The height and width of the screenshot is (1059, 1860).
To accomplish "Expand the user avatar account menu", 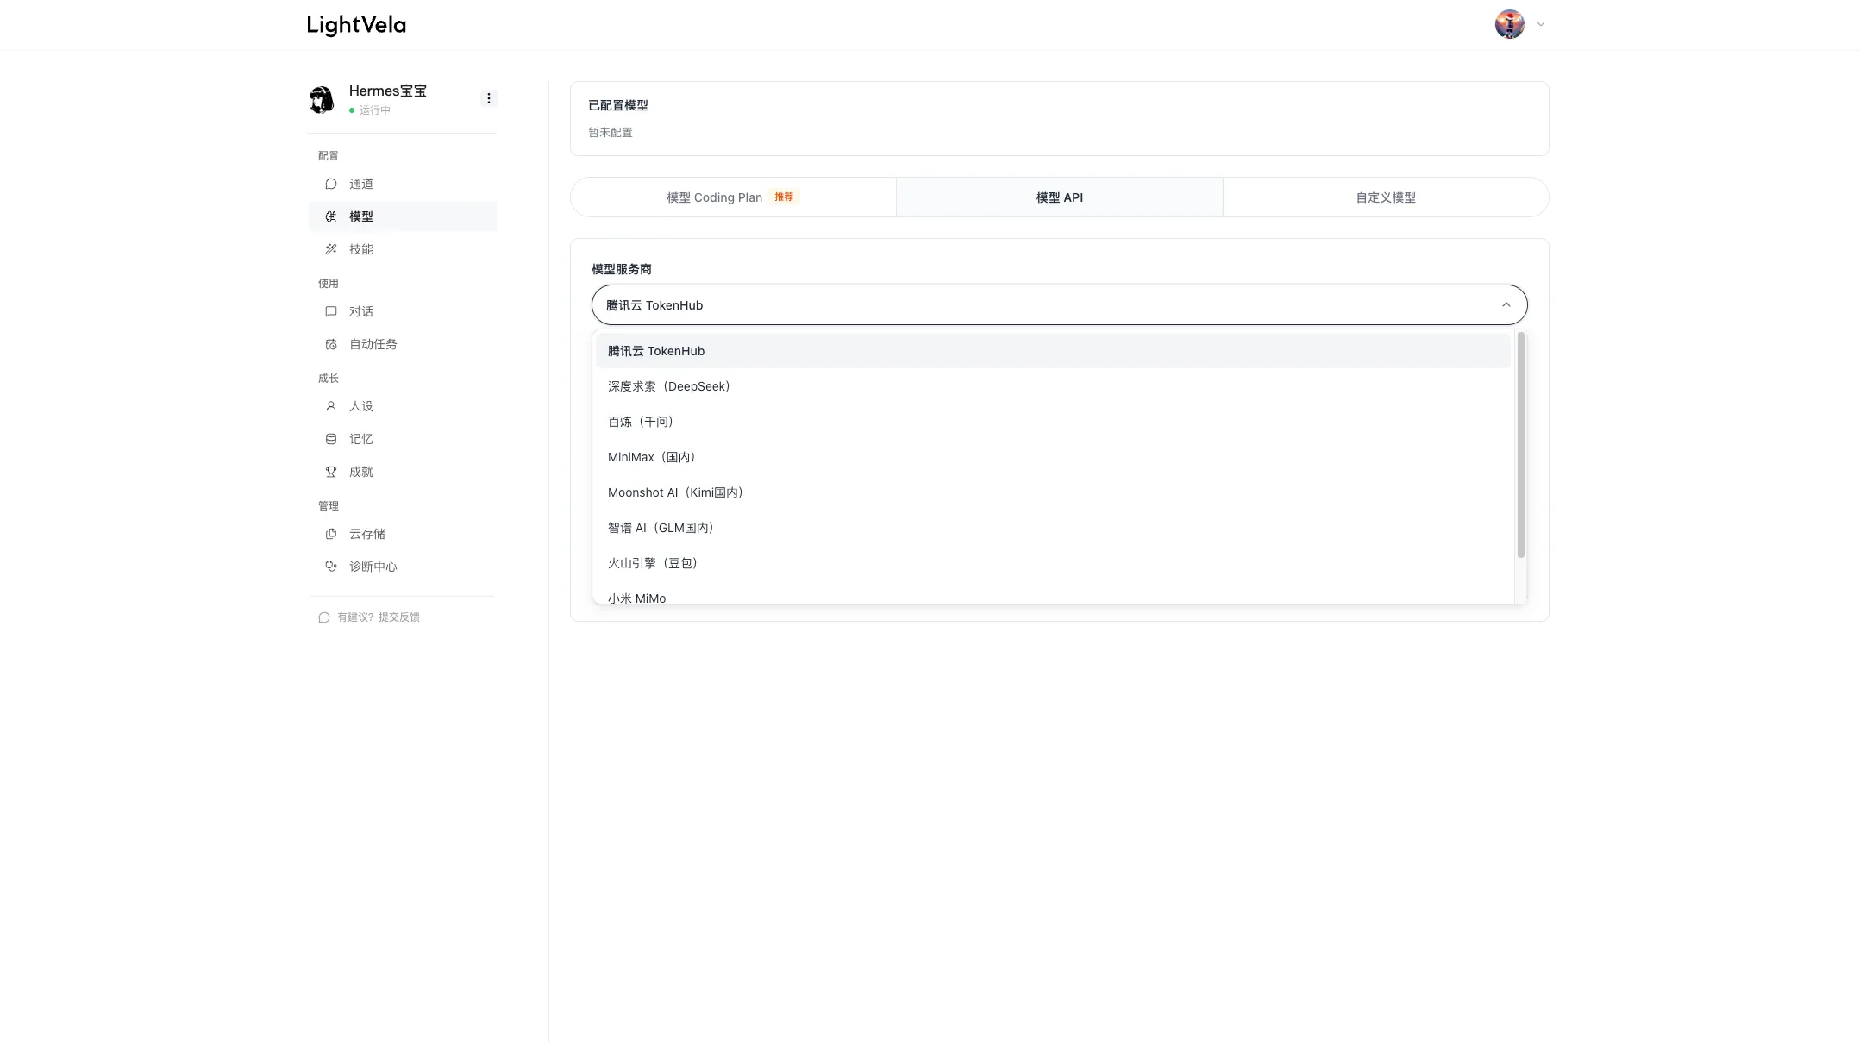I will click(1519, 24).
